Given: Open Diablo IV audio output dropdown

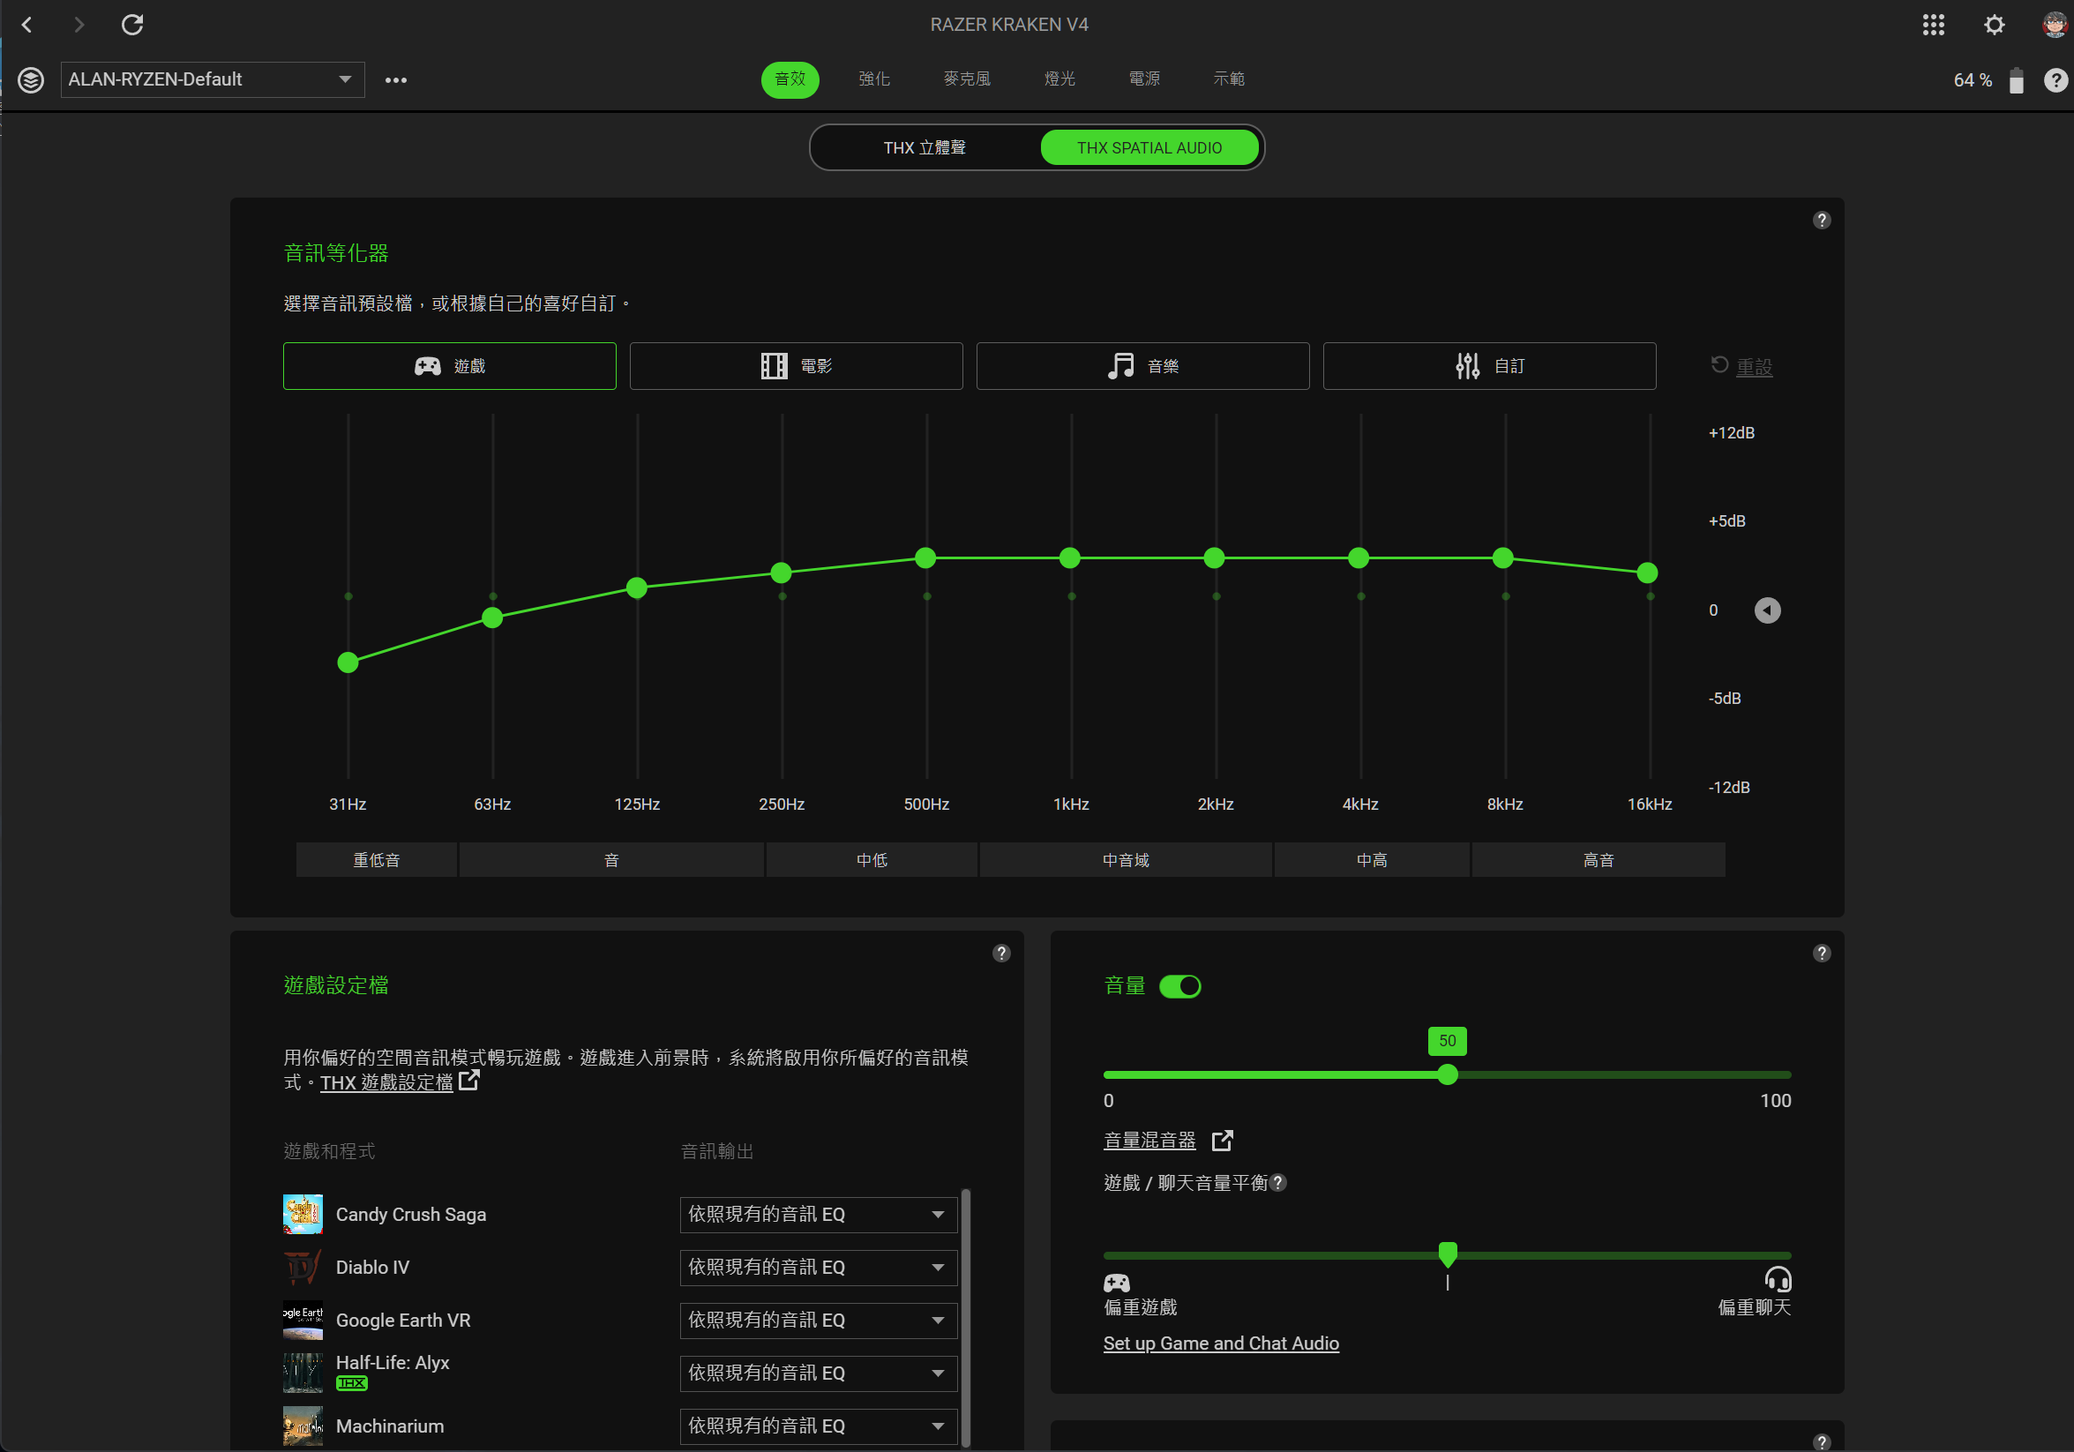Looking at the screenshot, I should point(819,1268).
